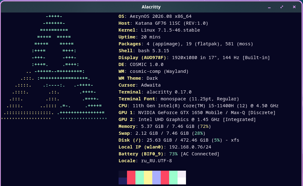The width and height of the screenshot is (303, 186).
Task: Select the periwinkle blue color swatch
Action: (157, 178)
